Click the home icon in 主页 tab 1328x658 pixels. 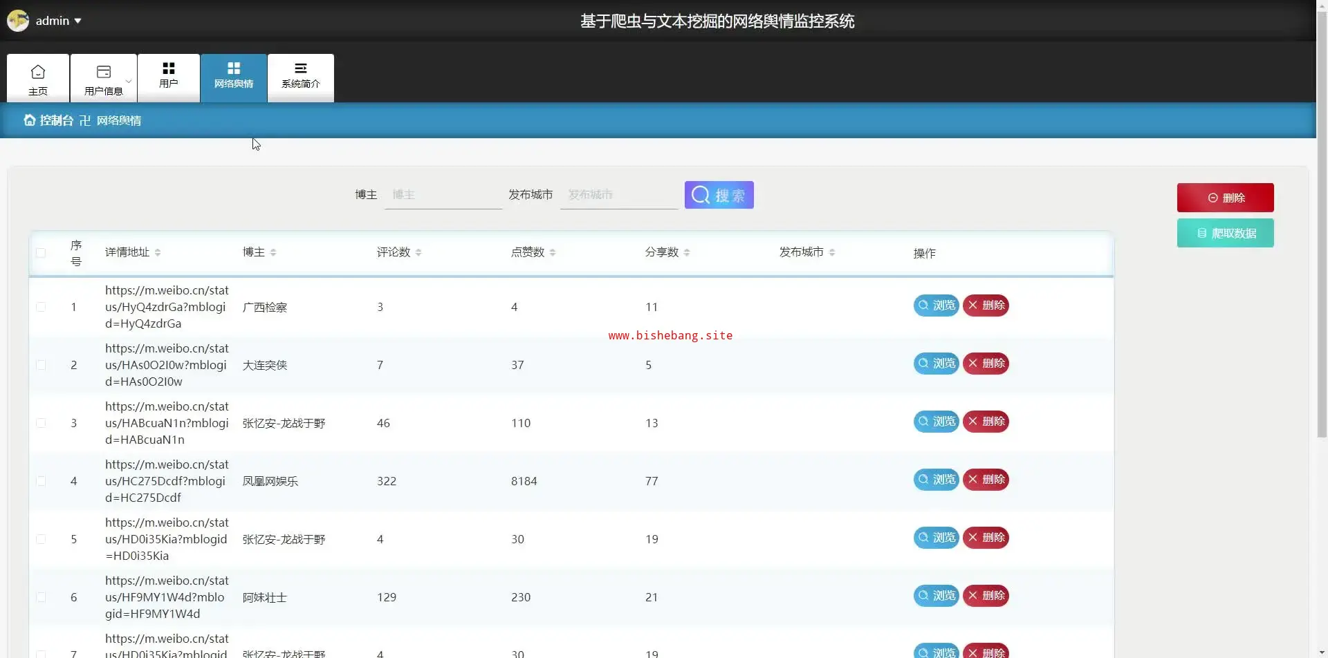pyautogui.click(x=38, y=72)
